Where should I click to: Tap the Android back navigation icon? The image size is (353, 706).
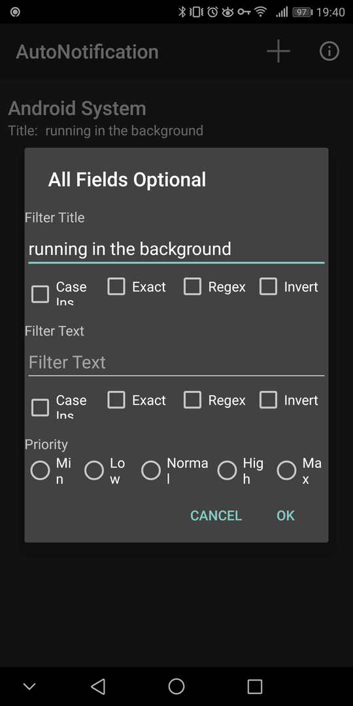[98, 686]
